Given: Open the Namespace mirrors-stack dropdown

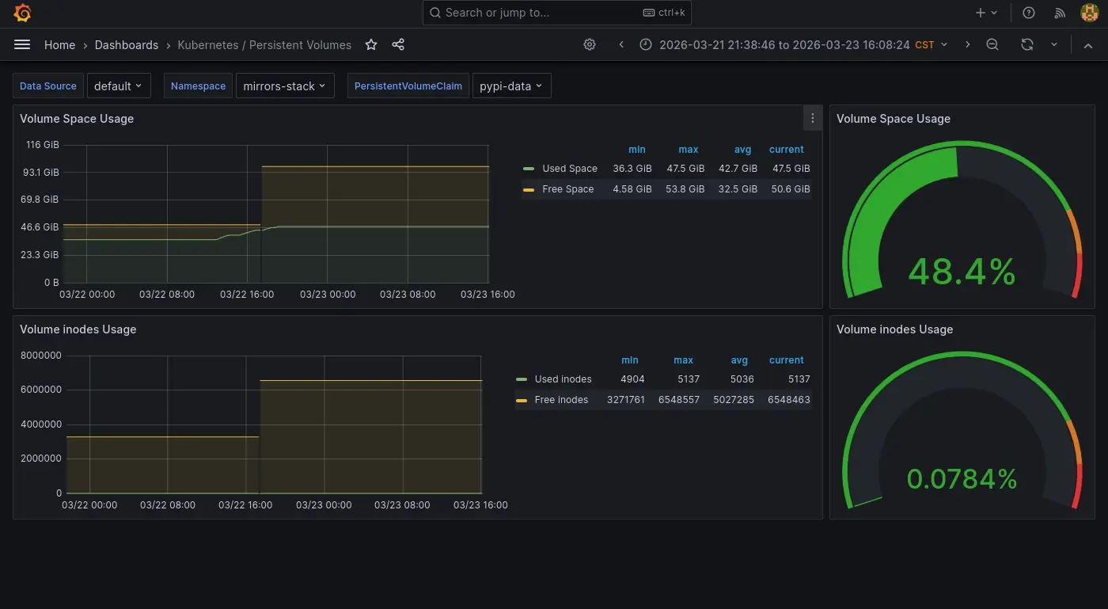Looking at the screenshot, I should coord(285,86).
